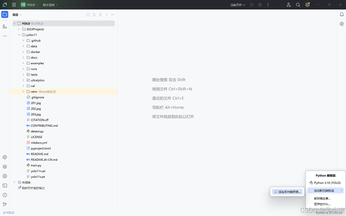The image size is (346, 216).
Task: Expand the runs folder
Action: (x=23, y=69)
